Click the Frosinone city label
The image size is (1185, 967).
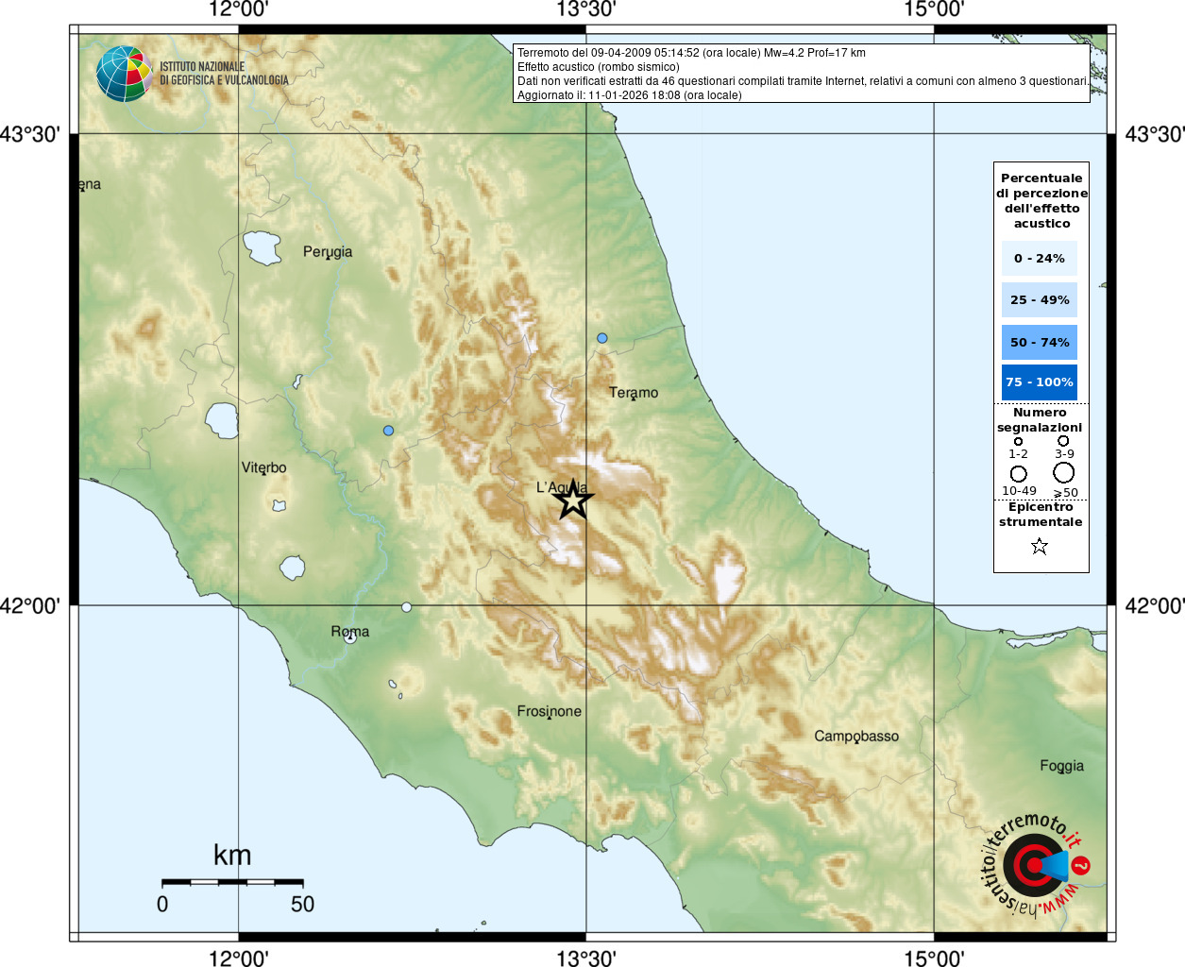(x=550, y=711)
